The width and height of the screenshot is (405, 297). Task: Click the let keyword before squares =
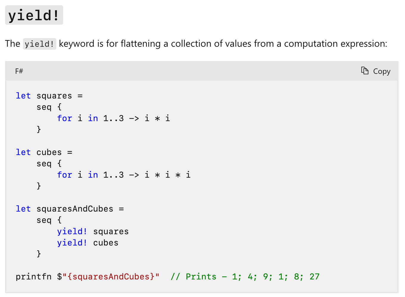pyautogui.click(x=23, y=96)
